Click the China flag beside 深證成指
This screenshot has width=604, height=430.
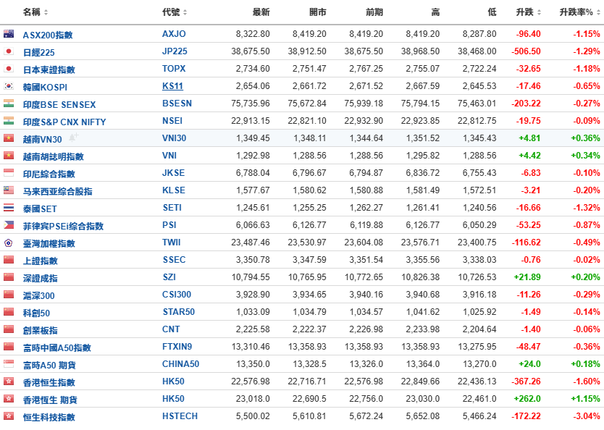pos(9,277)
